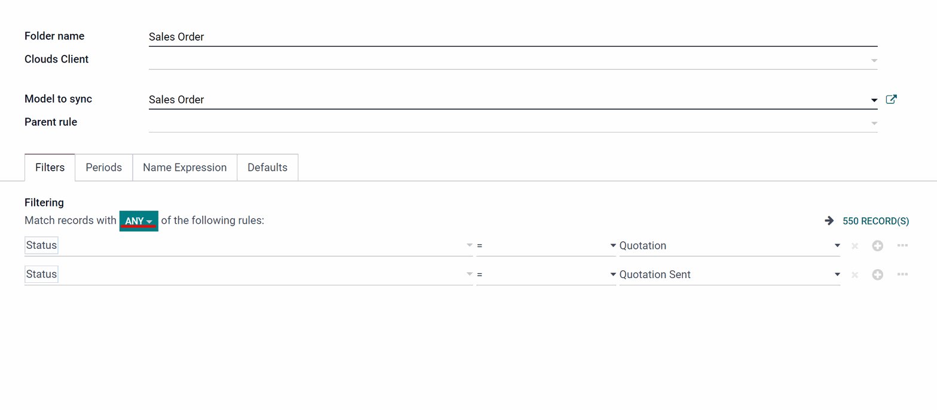Add new rule after Quotation row
This screenshot has width=937, height=410.
877,246
